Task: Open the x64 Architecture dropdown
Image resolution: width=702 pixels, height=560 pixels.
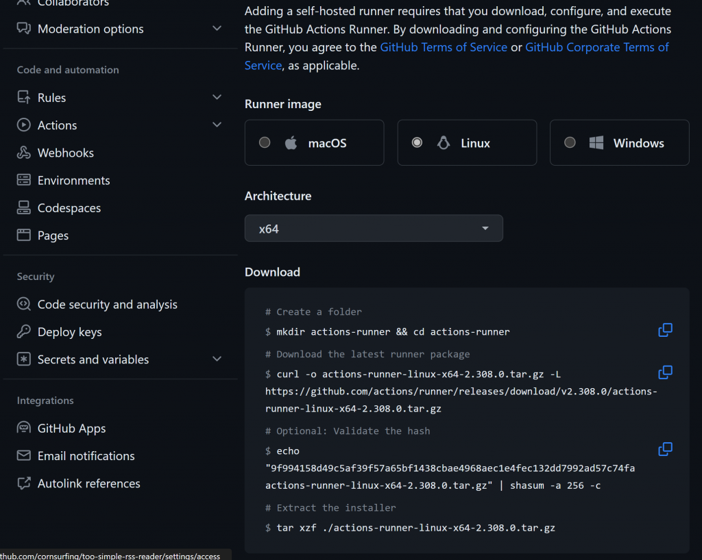Action: click(374, 229)
